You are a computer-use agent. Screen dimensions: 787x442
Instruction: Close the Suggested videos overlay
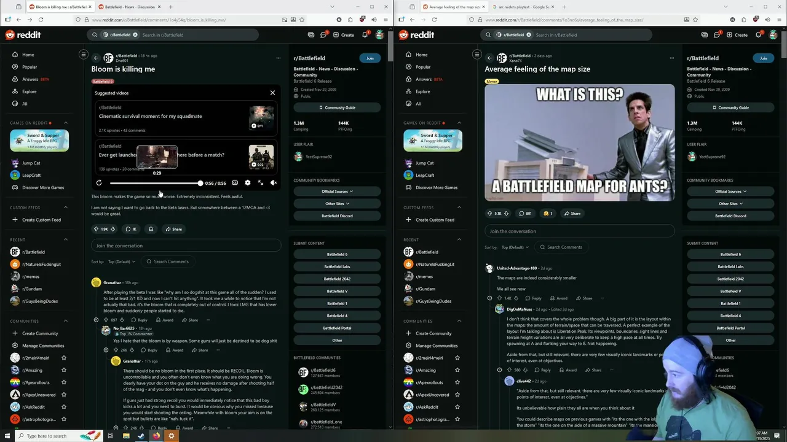[x=272, y=93]
